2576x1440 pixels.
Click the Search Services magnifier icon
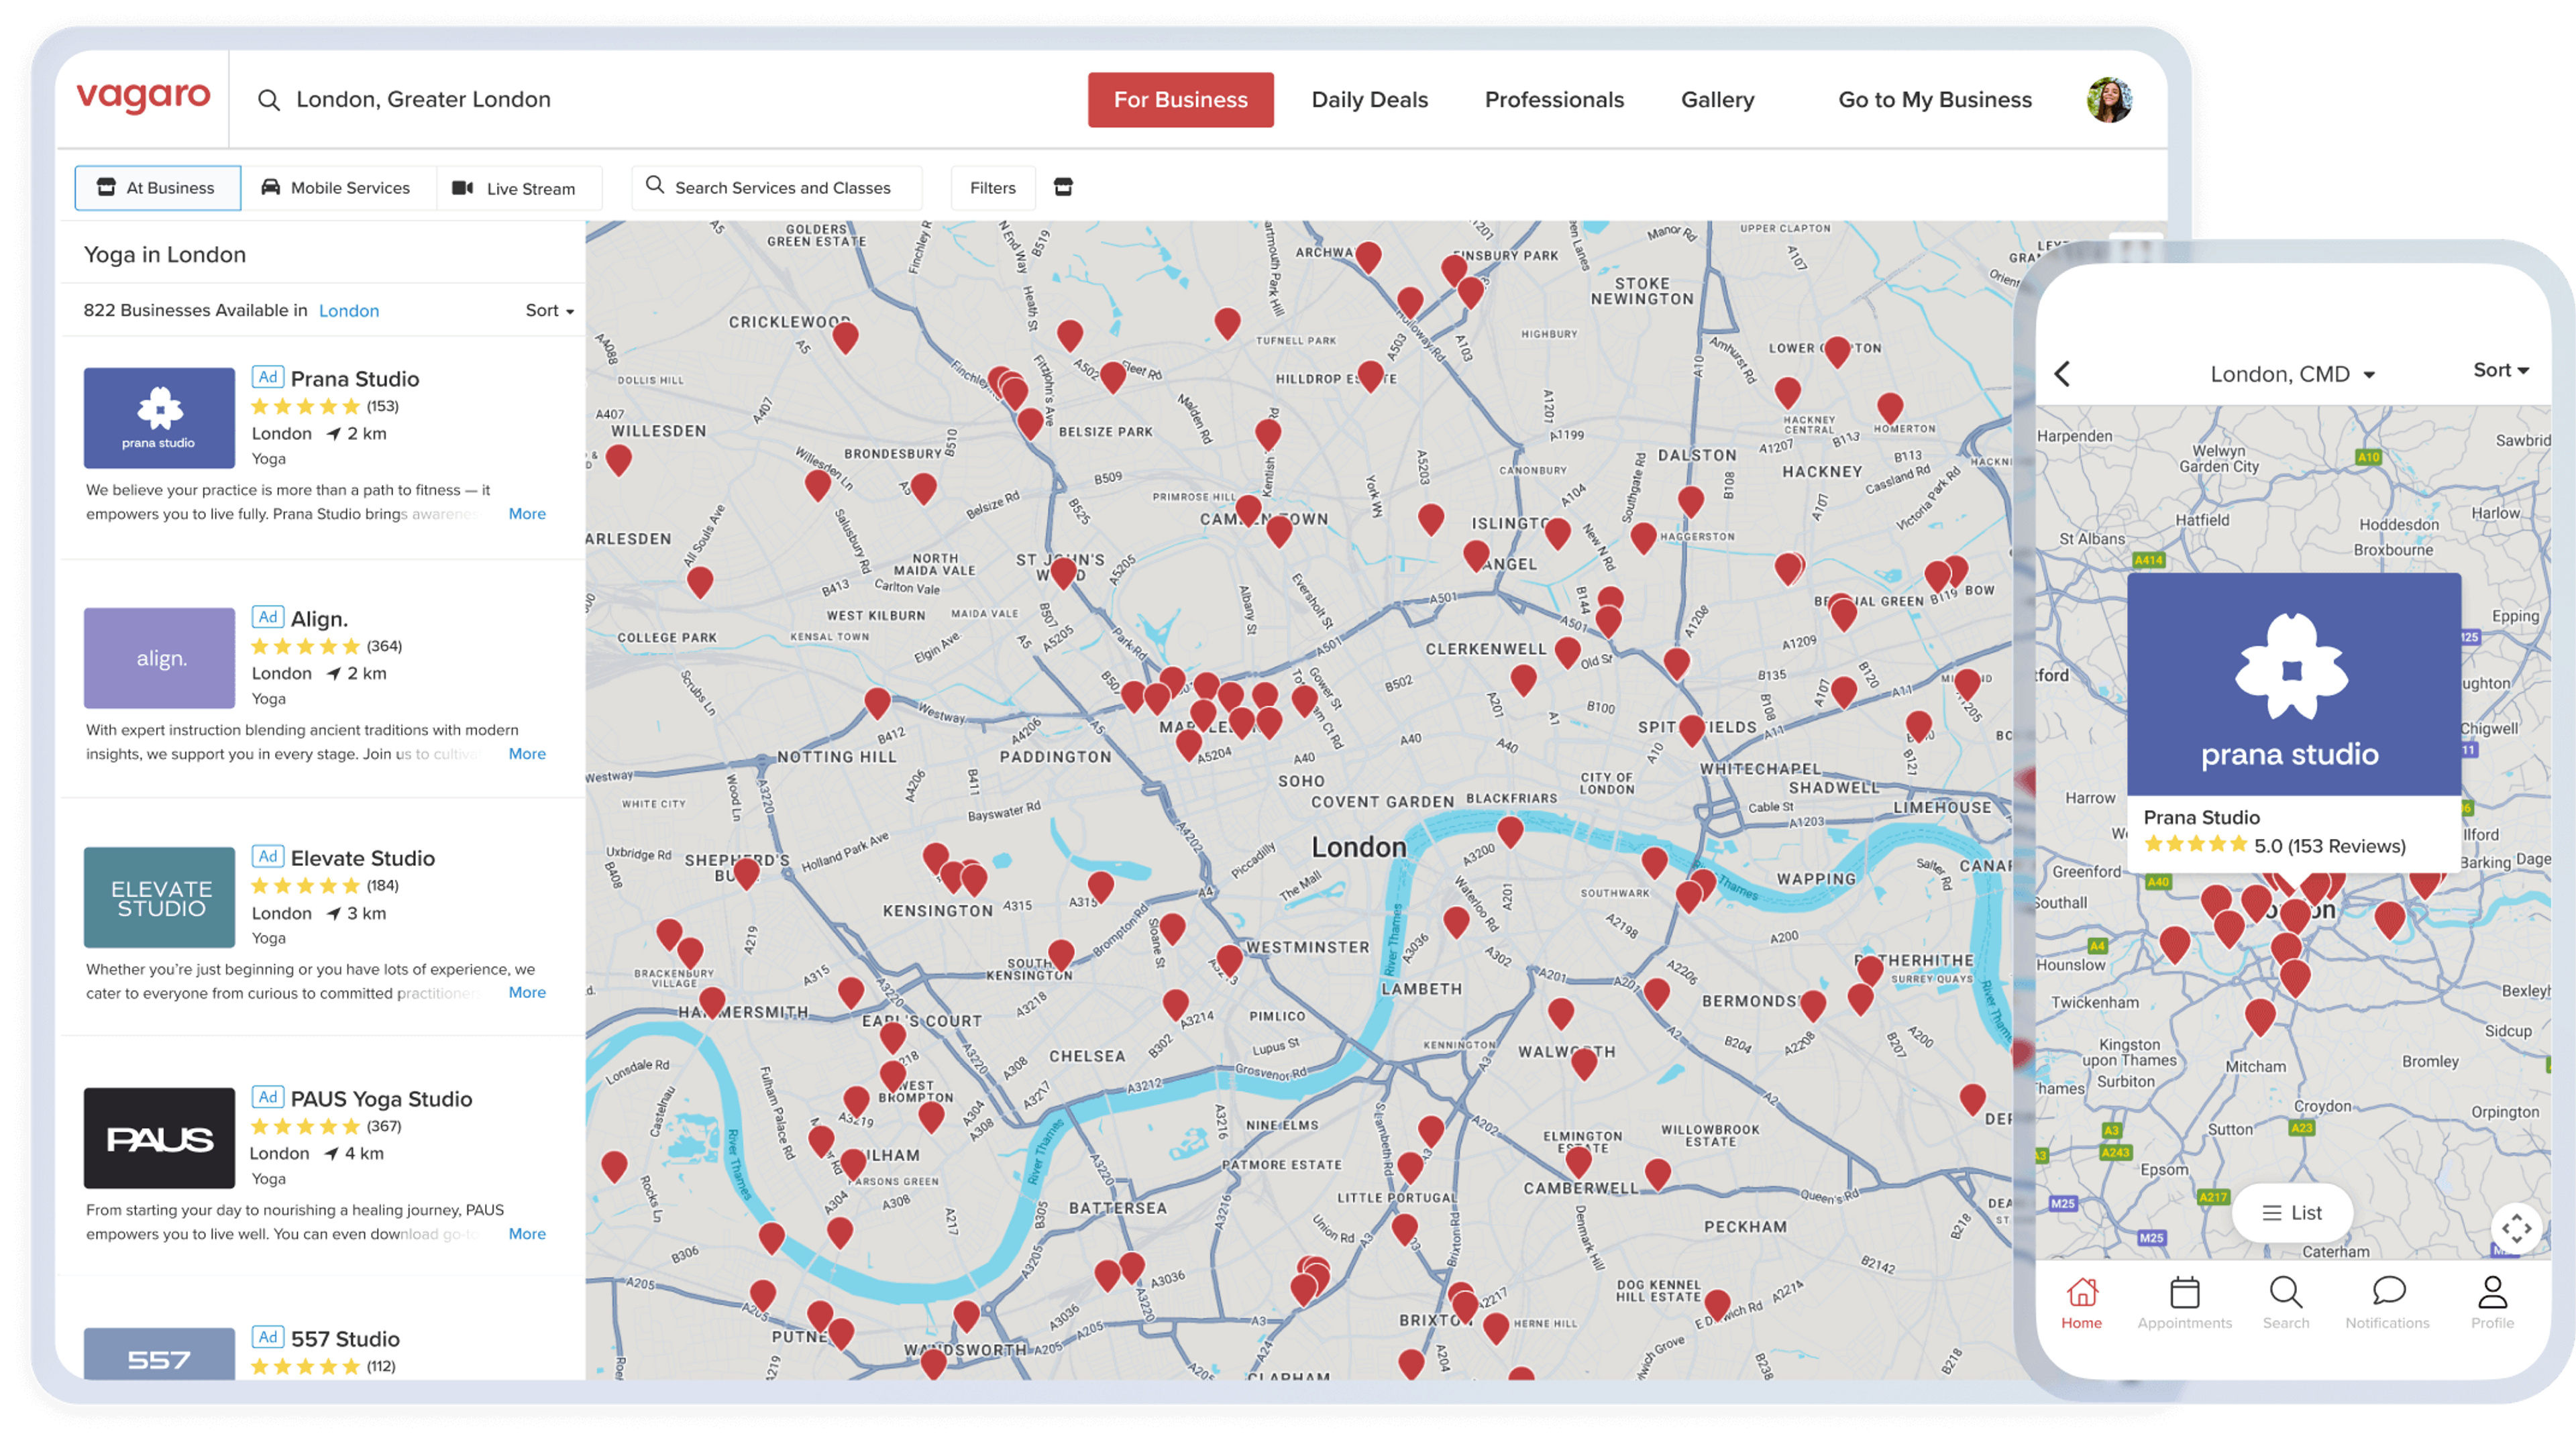tap(655, 185)
